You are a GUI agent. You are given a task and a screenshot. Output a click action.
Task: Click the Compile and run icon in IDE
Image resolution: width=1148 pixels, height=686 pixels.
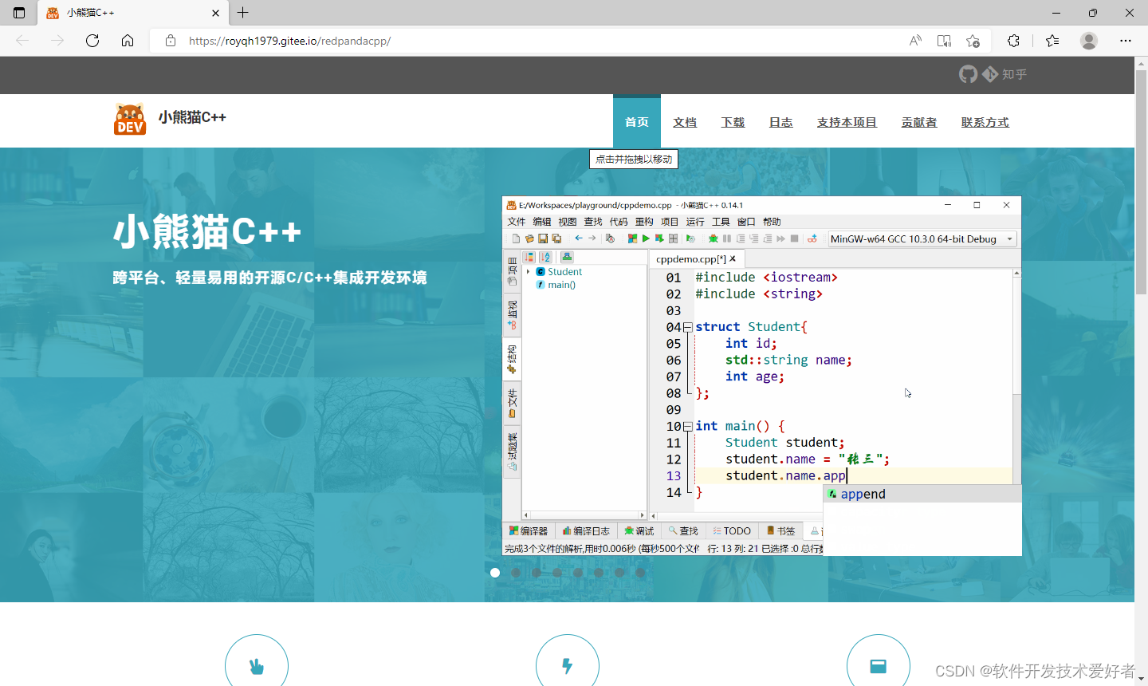659,239
